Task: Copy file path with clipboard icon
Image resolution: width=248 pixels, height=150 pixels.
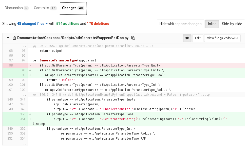Action: [133, 38]
